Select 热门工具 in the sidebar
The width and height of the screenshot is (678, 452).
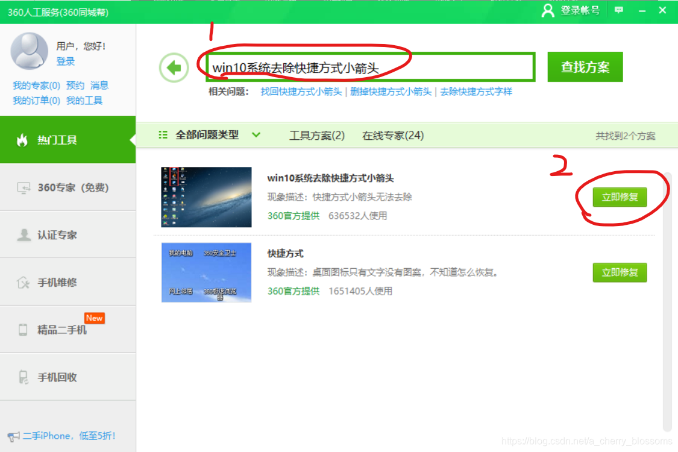[x=68, y=140]
